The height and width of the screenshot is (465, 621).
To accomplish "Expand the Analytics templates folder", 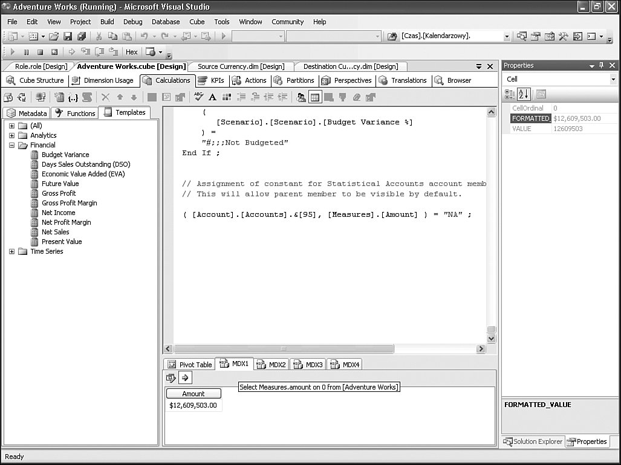I will click(12, 135).
